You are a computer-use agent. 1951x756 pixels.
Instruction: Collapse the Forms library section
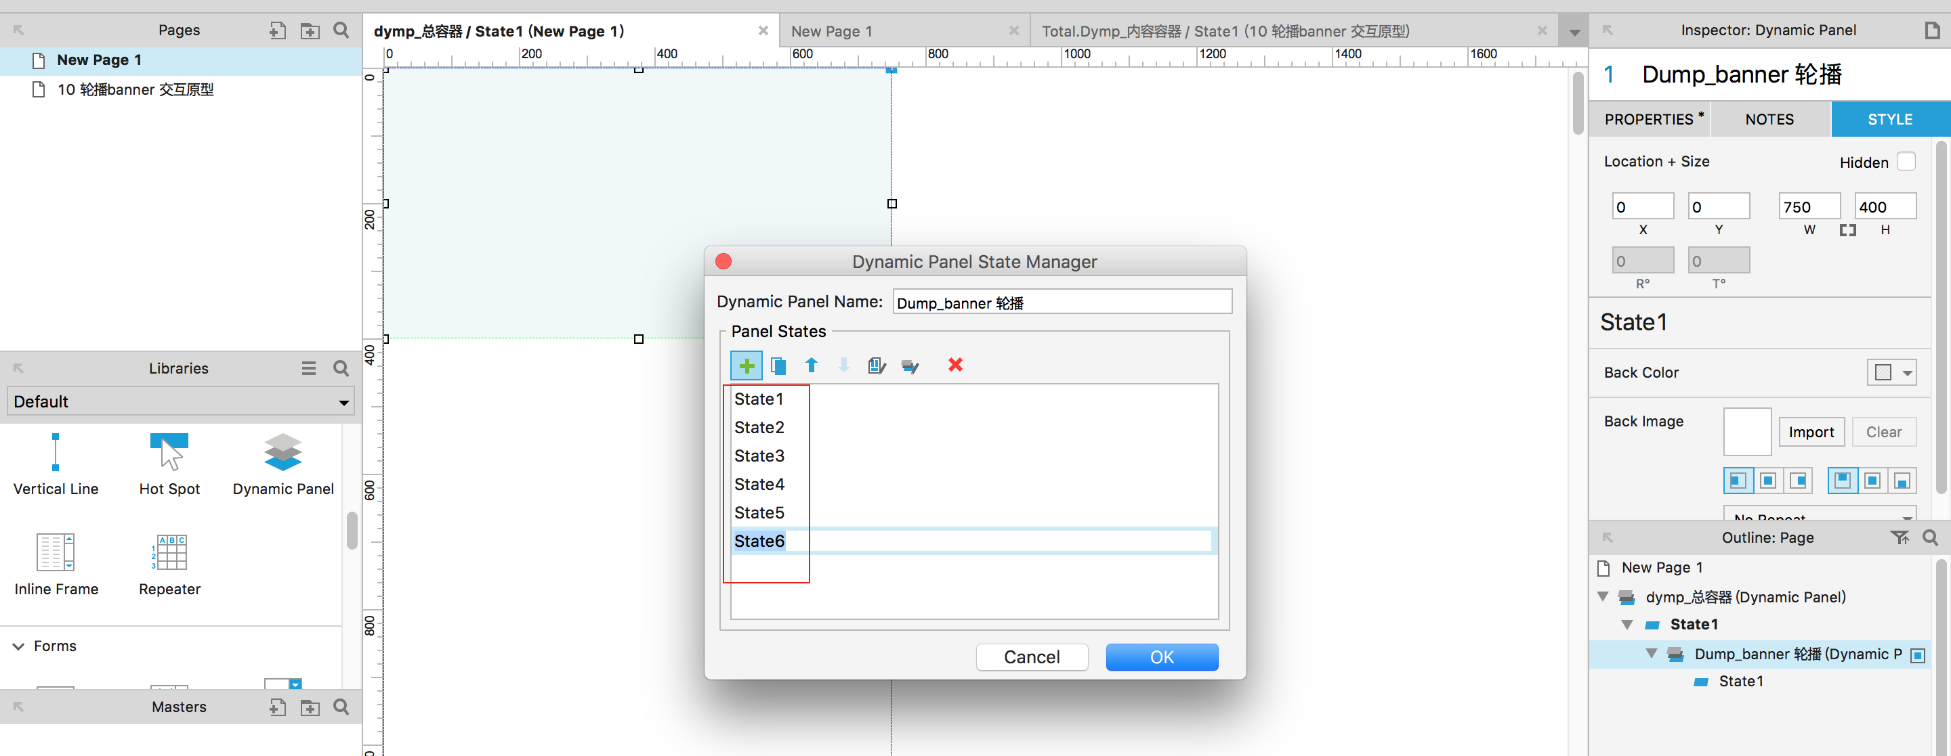coord(19,646)
